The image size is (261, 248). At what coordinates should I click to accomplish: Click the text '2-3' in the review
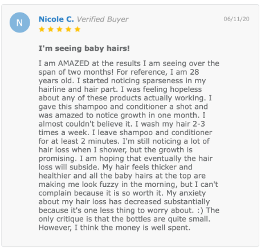point(199,124)
